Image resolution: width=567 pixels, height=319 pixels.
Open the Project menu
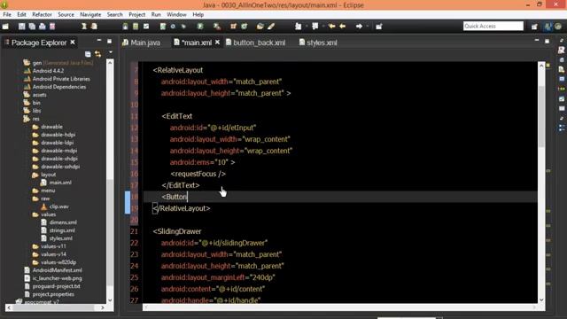coord(136,14)
